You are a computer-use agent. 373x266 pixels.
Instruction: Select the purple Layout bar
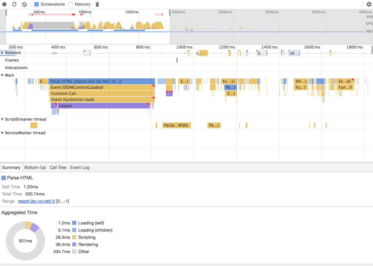103,105
